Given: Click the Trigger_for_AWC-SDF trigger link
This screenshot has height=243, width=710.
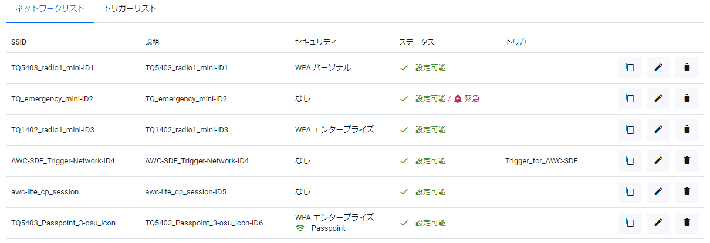Looking at the screenshot, I should pyautogui.click(x=541, y=160).
